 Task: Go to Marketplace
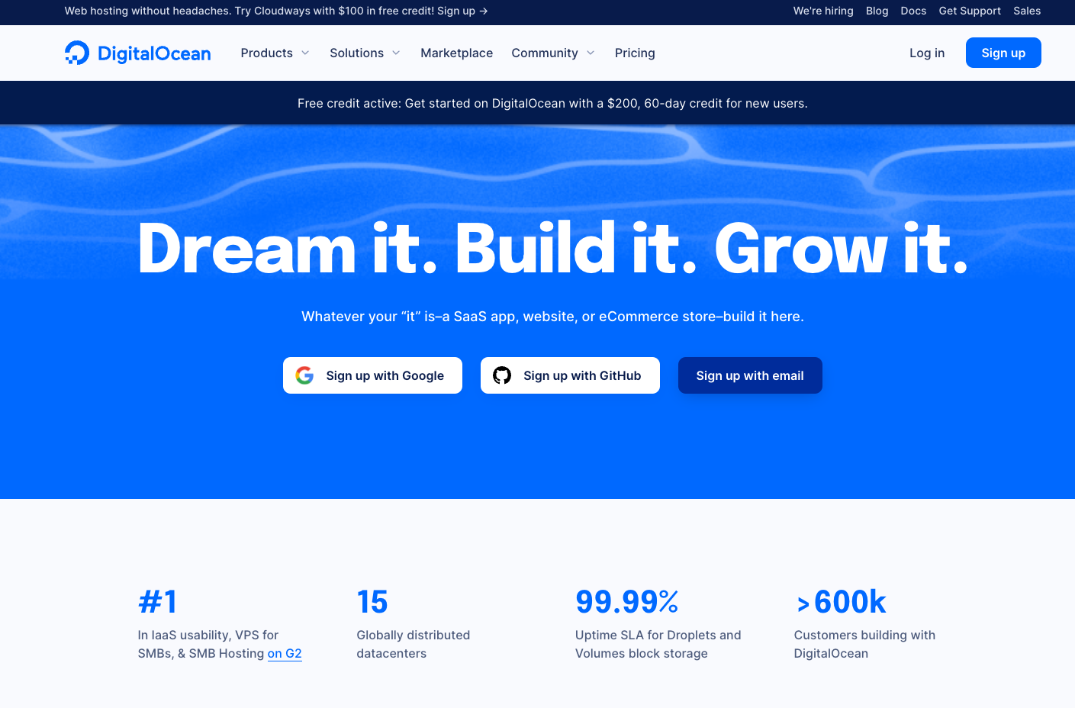(x=456, y=53)
